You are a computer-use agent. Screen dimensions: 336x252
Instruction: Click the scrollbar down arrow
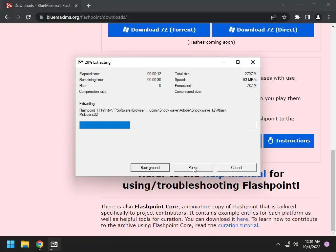pos(333,233)
